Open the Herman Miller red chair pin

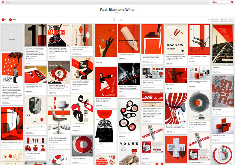coord(152,39)
